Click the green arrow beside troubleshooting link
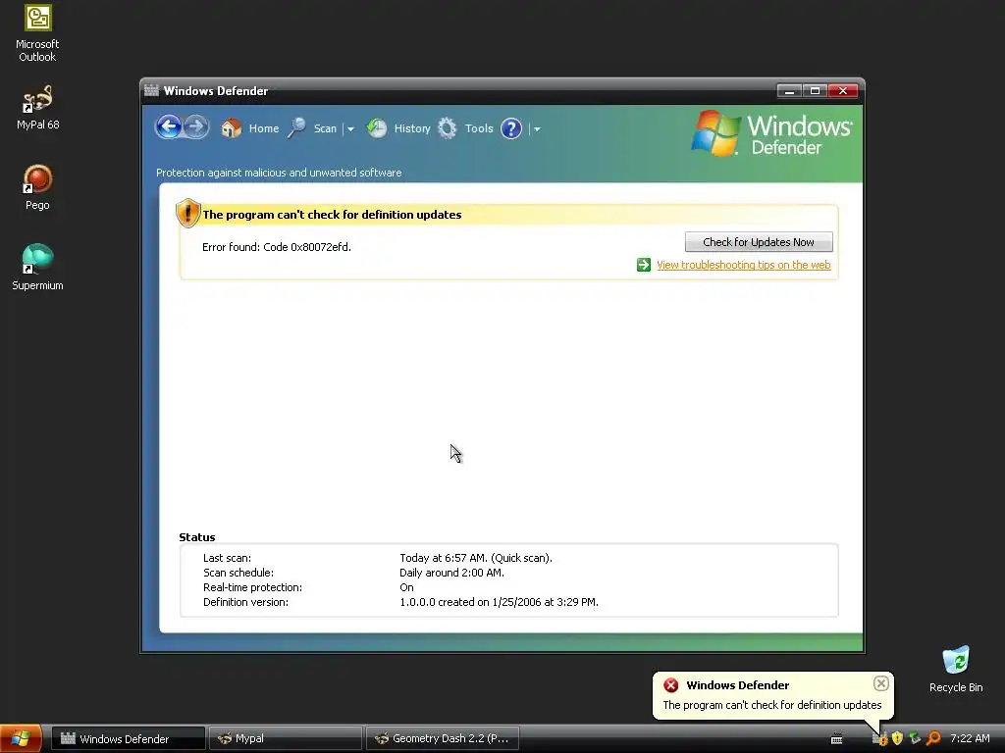Image resolution: width=1005 pixels, height=753 pixels. [x=644, y=265]
